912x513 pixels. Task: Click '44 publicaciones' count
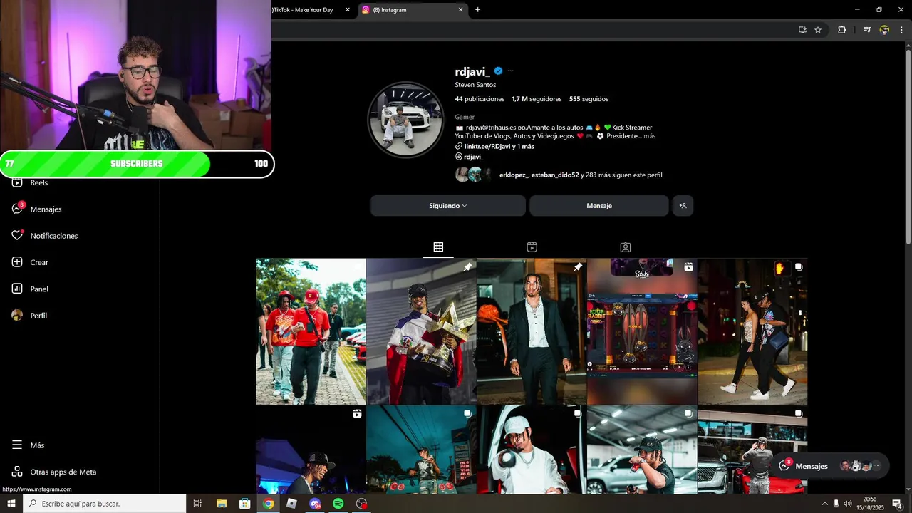(x=480, y=99)
